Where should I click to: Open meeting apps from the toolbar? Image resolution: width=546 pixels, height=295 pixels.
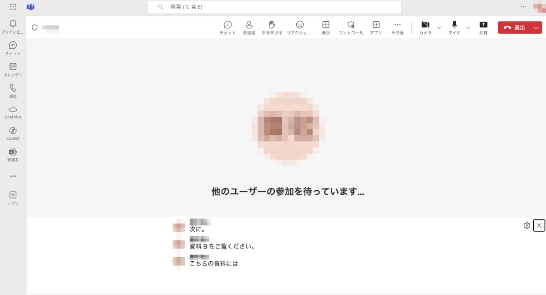coord(376,27)
